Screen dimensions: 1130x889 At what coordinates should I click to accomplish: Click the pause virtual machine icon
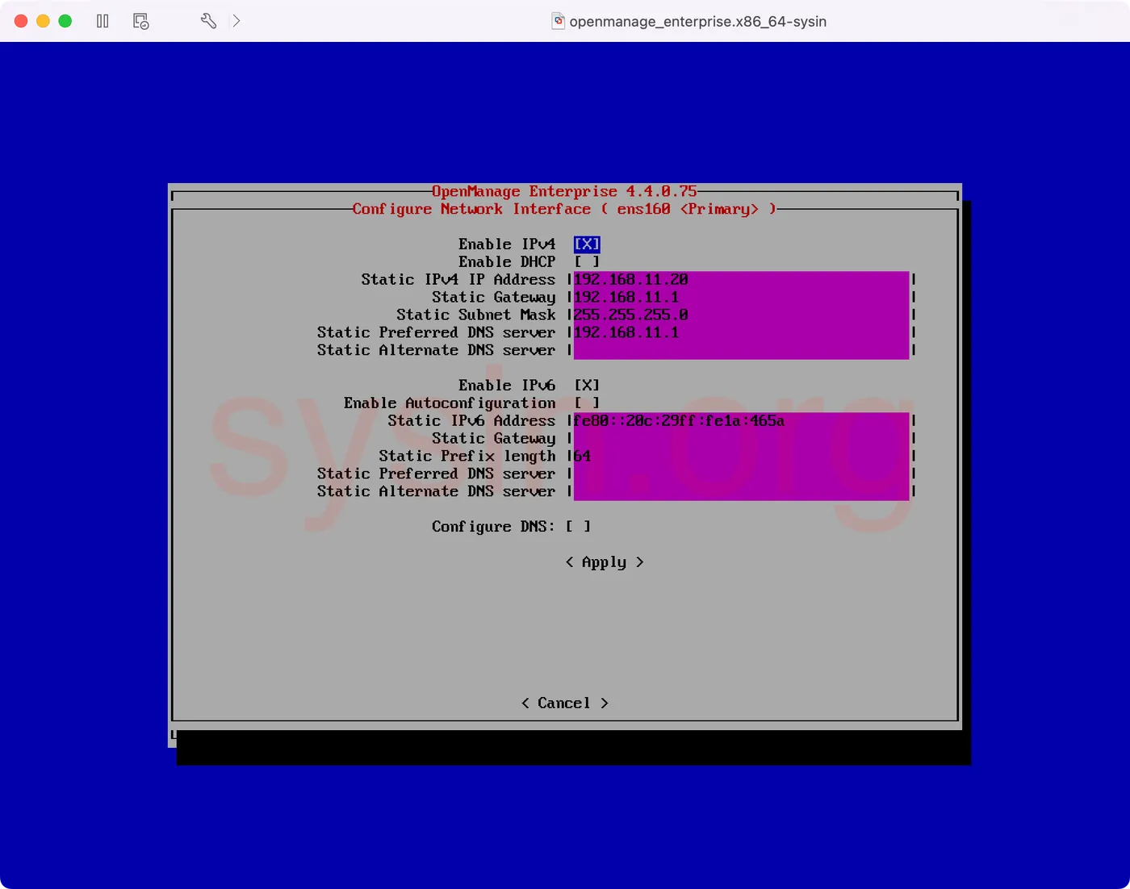click(x=103, y=21)
